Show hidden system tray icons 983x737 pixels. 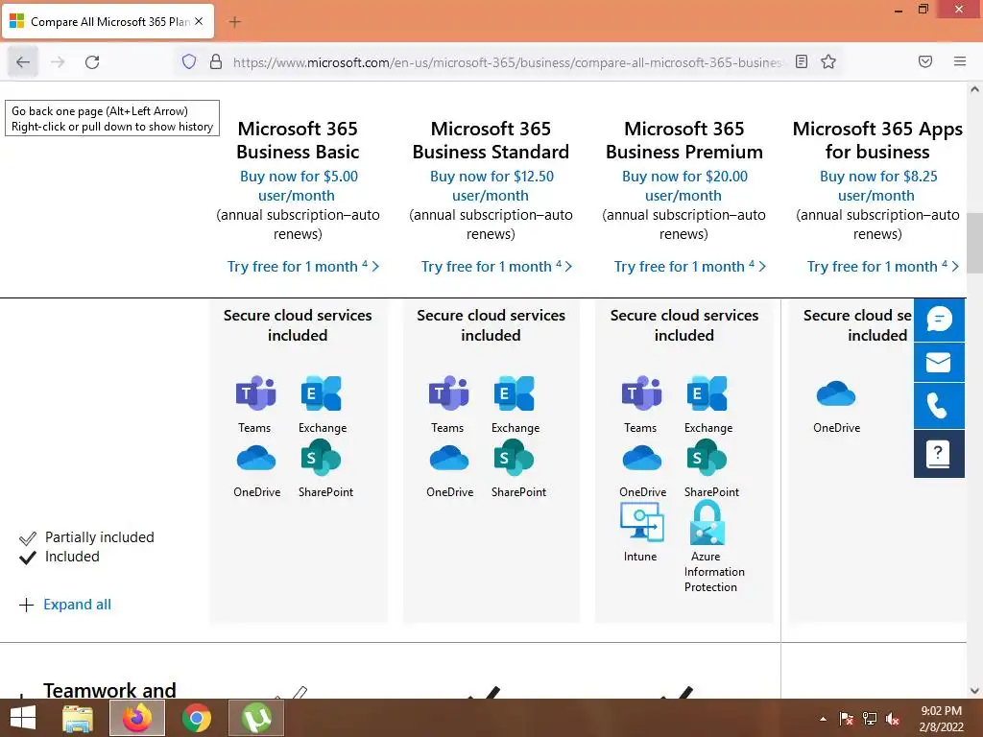pos(823,719)
